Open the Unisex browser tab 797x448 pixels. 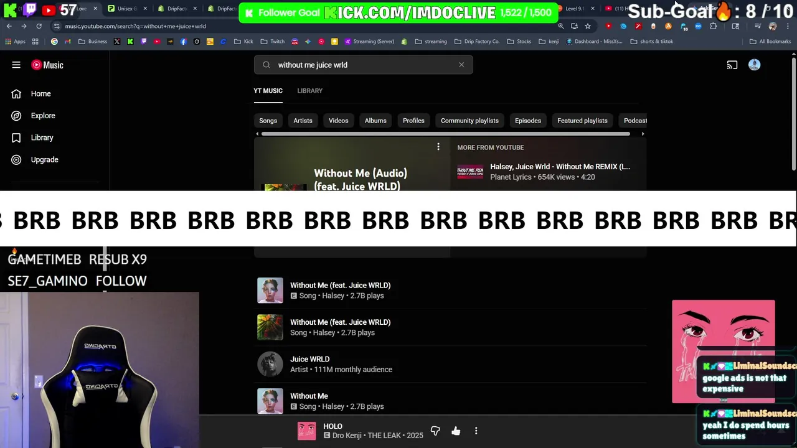[128, 9]
